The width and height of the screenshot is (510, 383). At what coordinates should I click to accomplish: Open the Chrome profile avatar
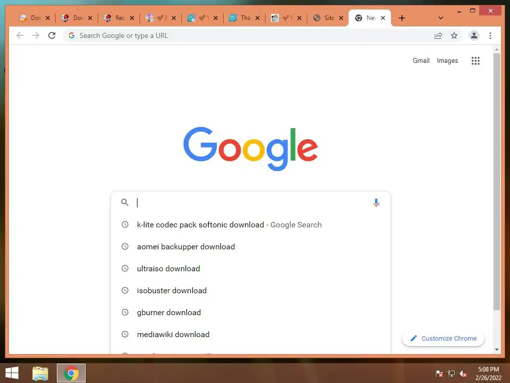(474, 35)
